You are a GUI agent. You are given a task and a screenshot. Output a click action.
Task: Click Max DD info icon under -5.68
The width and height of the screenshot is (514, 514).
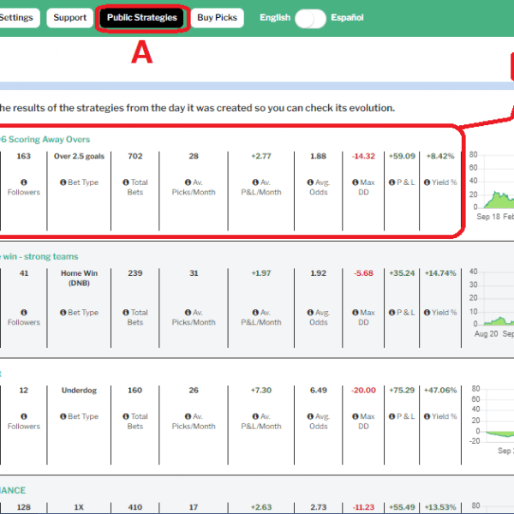tap(356, 313)
